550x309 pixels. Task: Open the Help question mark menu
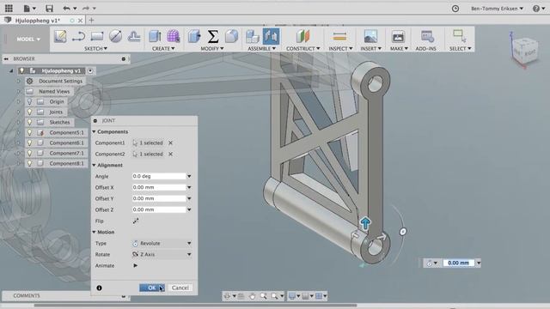pos(539,9)
